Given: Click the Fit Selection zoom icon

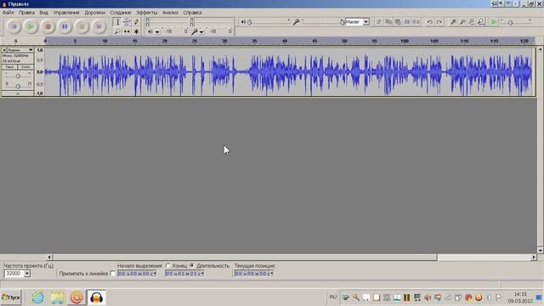Looking at the screenshot, I should pos(472,22).
